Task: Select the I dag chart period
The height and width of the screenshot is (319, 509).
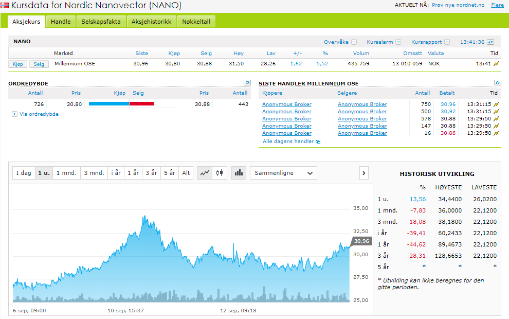Action: point(24,173)
